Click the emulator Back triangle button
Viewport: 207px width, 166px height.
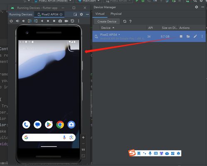click(42, 21)
